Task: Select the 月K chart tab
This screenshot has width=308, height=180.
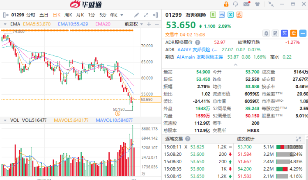Action: click(x=80, y=15)
